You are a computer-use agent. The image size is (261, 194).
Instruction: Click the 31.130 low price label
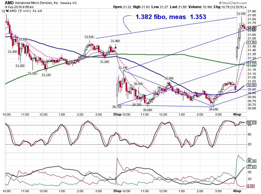coord(46,75)
